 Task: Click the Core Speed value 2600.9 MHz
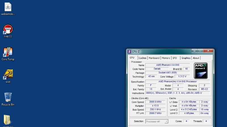[x=155, y=102]
